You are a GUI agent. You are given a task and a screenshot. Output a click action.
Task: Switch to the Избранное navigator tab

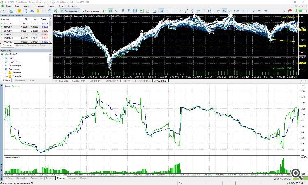tap(19, 80)
